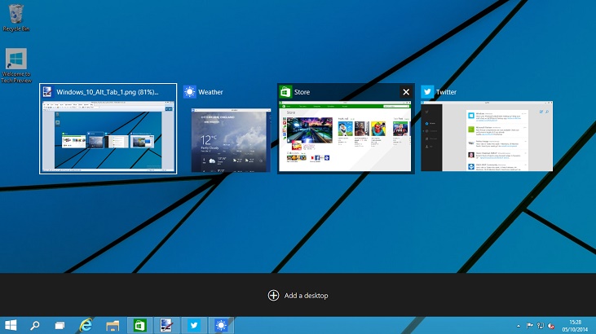596x334 pixels.
Task: Open the clock and date display
Action: point(576,325)
